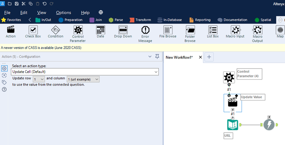This screenshot has width=285, height=145.
Task: Open the Edit menu
Action: click(x=24, y=13)
